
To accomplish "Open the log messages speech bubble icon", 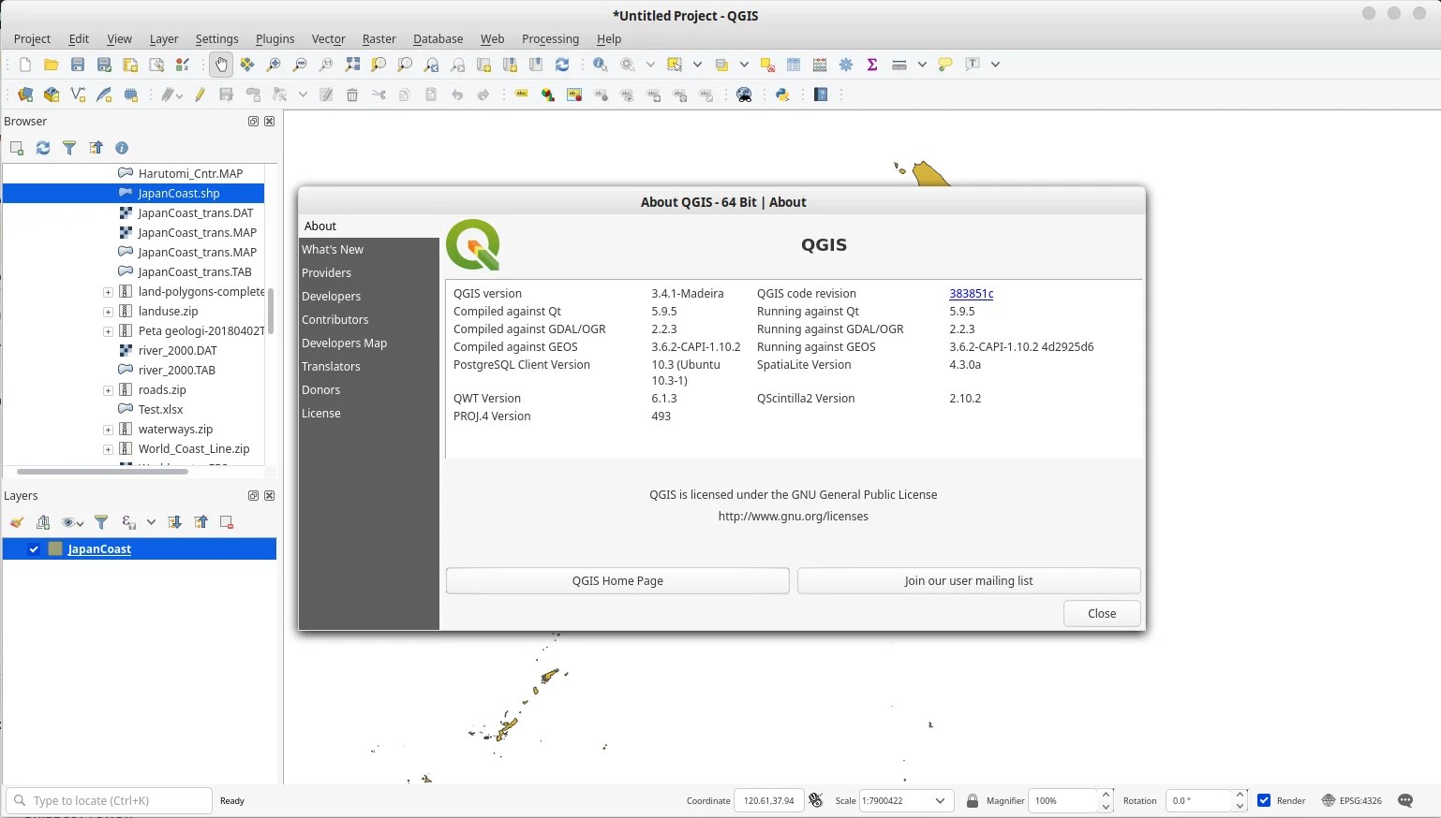I will pyautogui.click(x=1405, y=800).
